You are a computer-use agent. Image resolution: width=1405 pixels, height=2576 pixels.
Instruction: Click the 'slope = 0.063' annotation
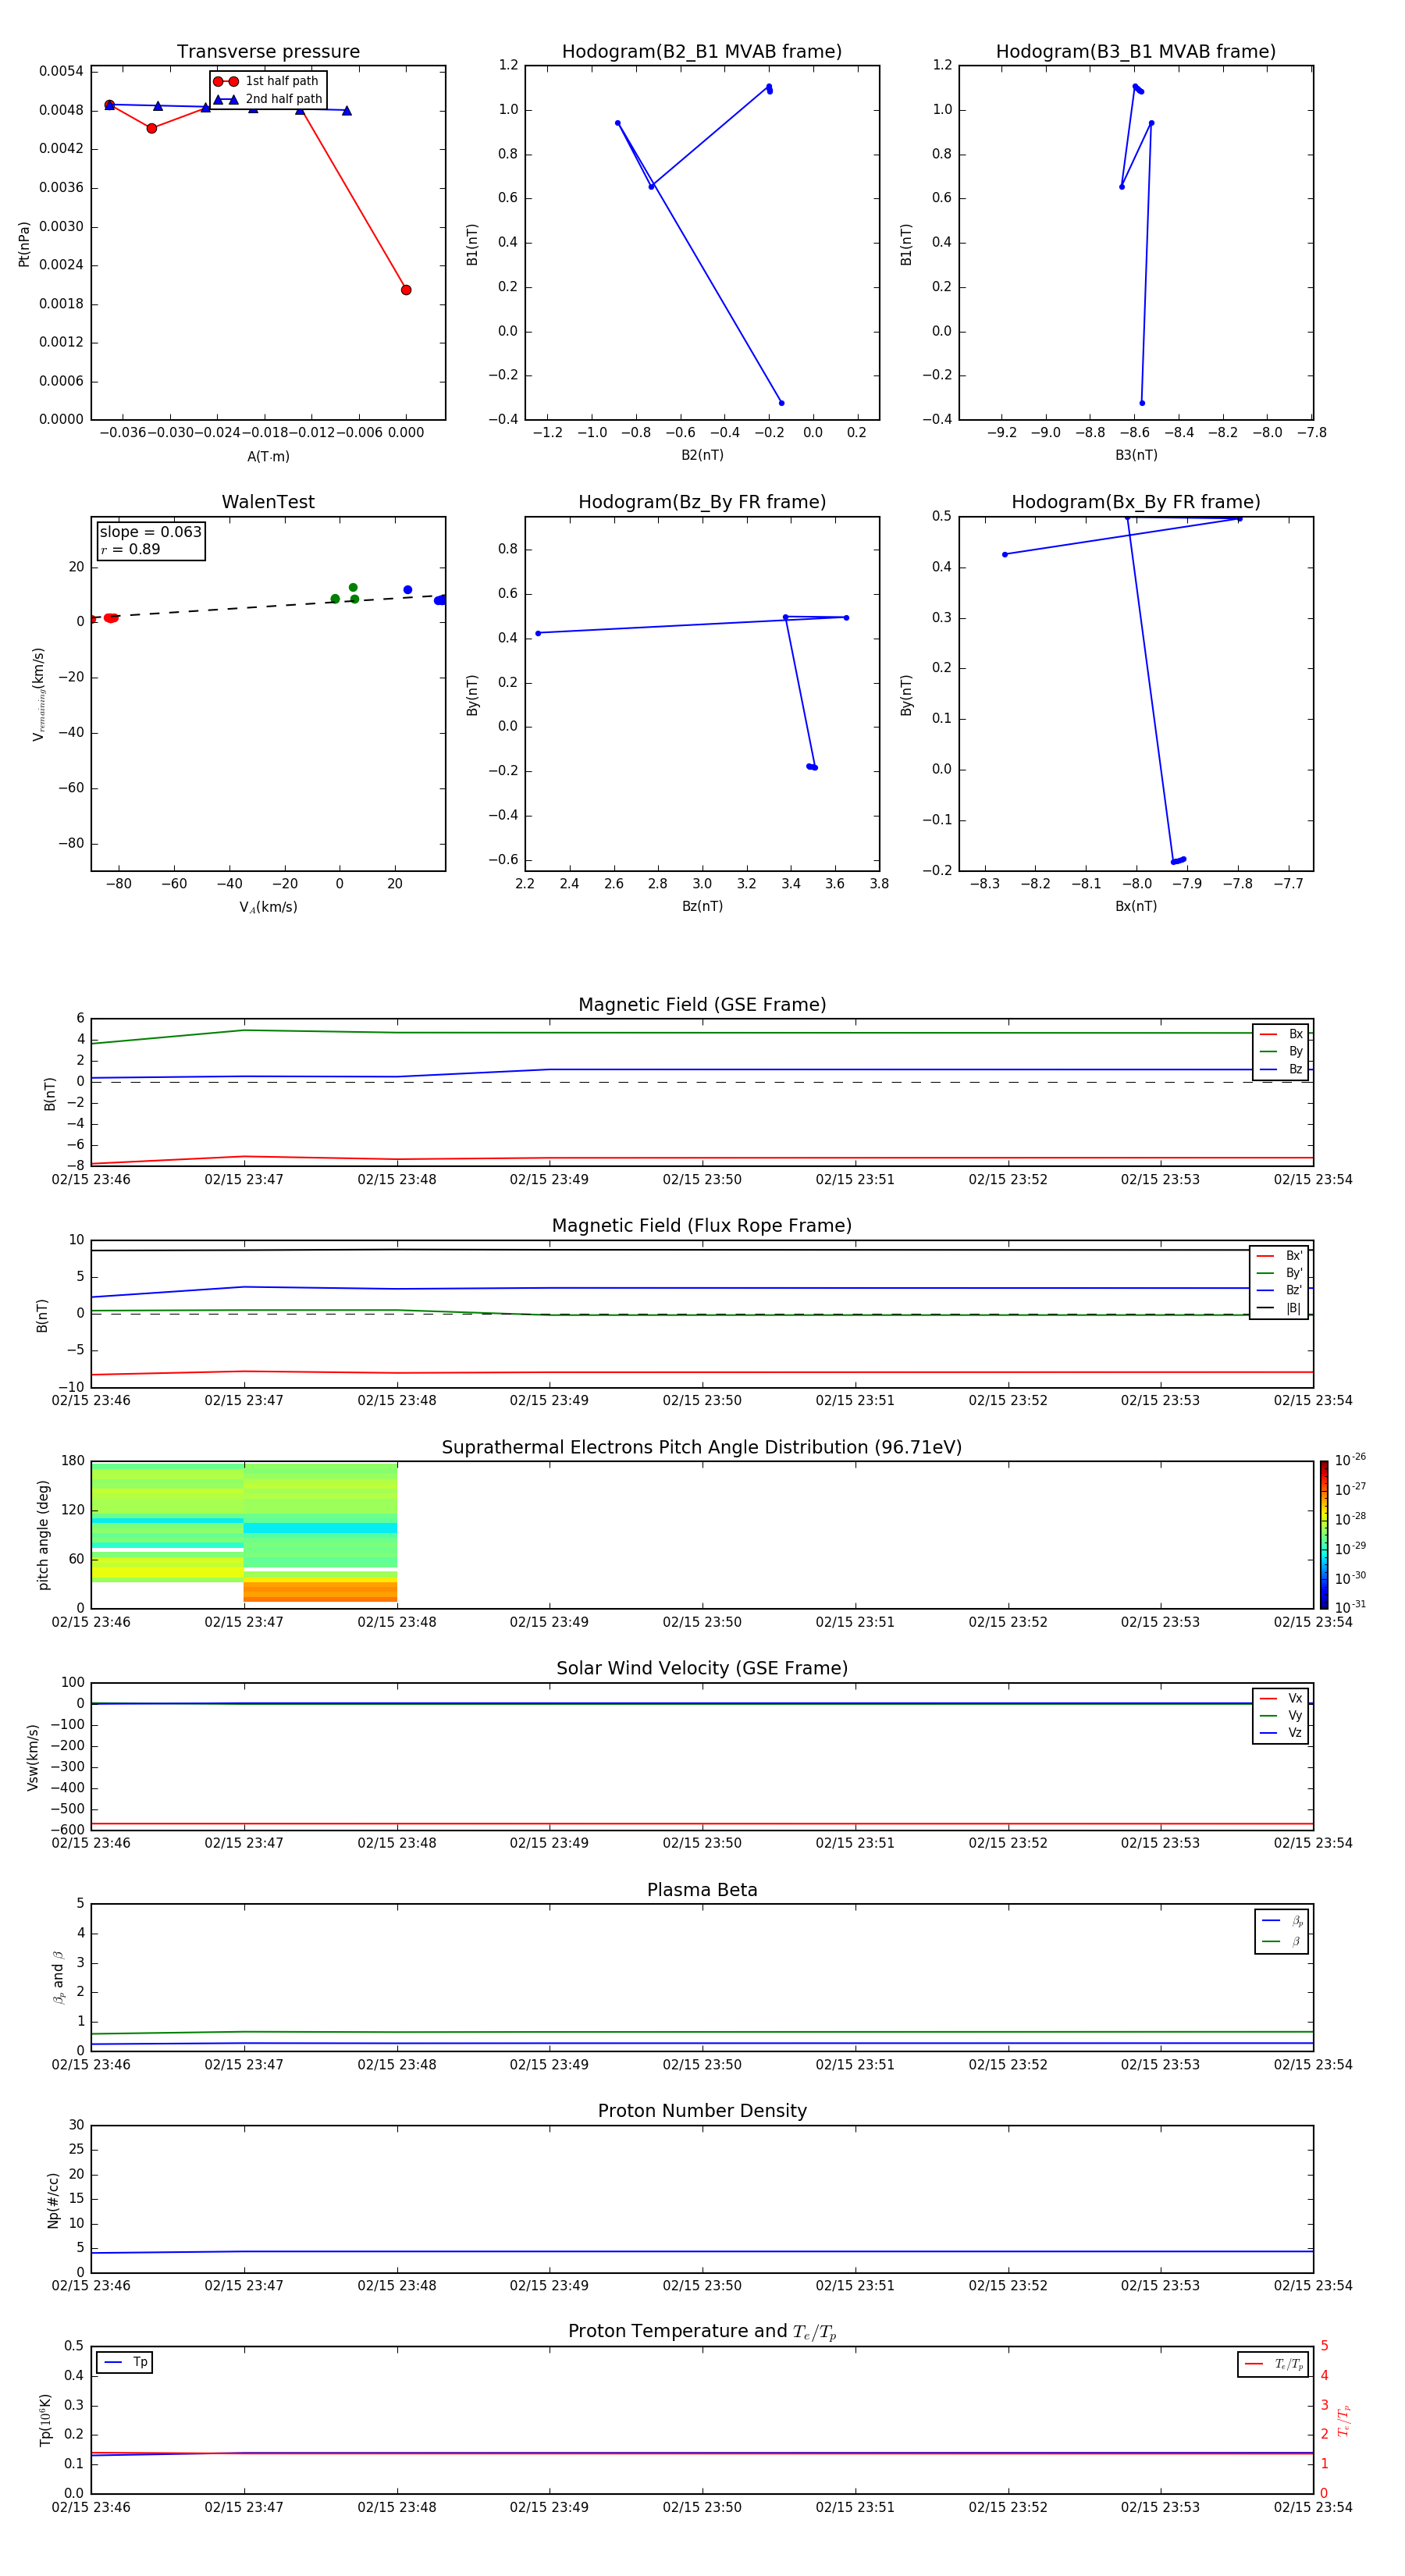coord(151,532)
